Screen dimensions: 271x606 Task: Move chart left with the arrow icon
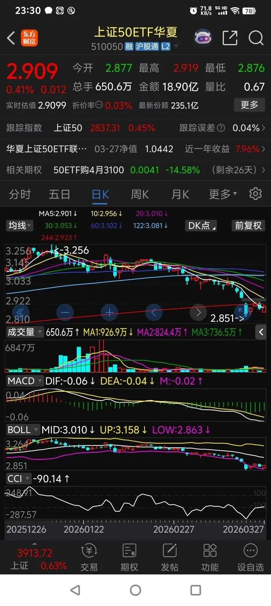(154, 312)
